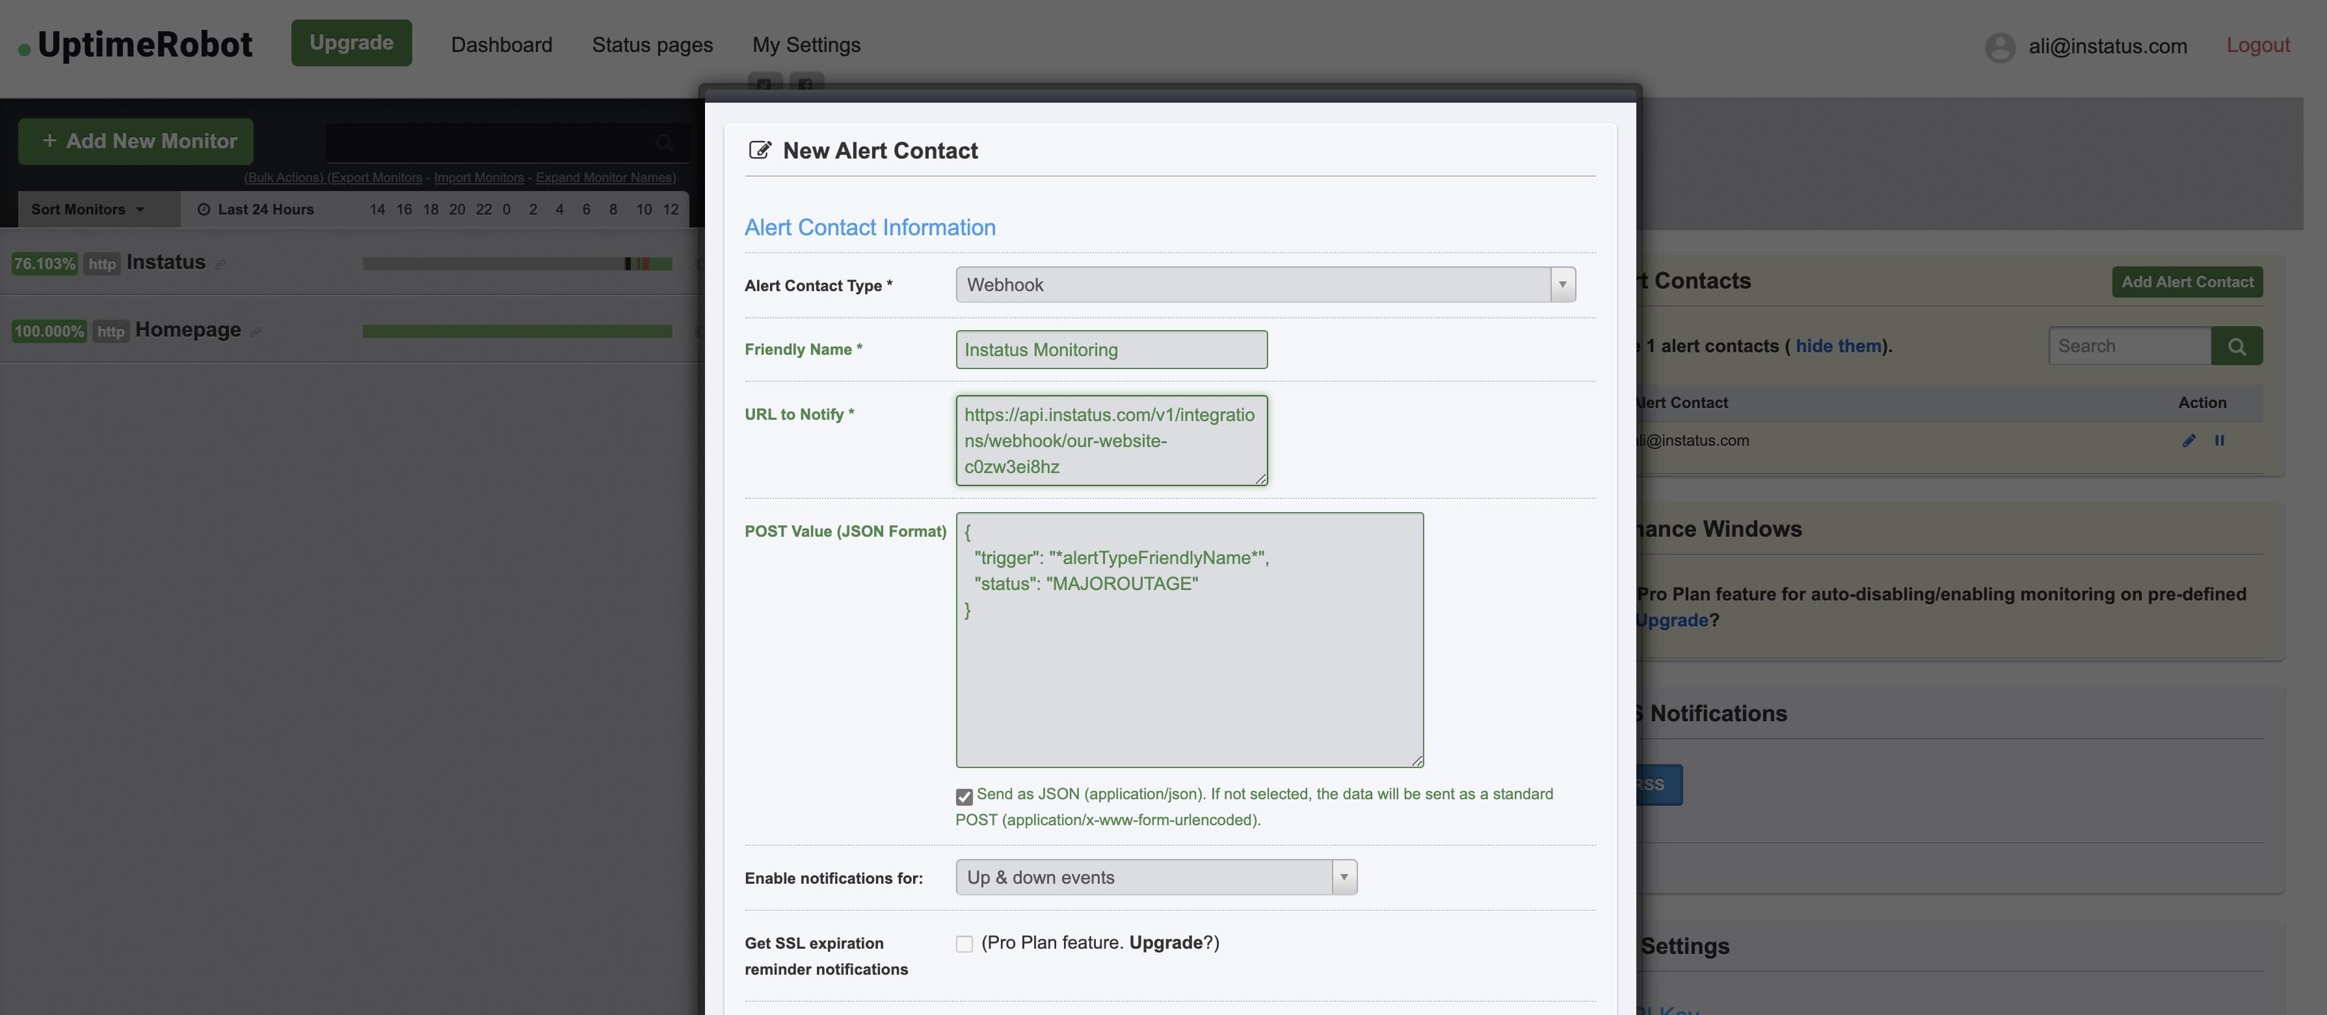Click the edit icon beside New Alert Contact

point(760,149)
